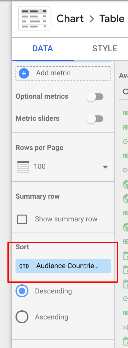The height and width of the screenshot is (348, 128).
Task: Turn on the Metric sliders switch
Action: click(95, 118)
